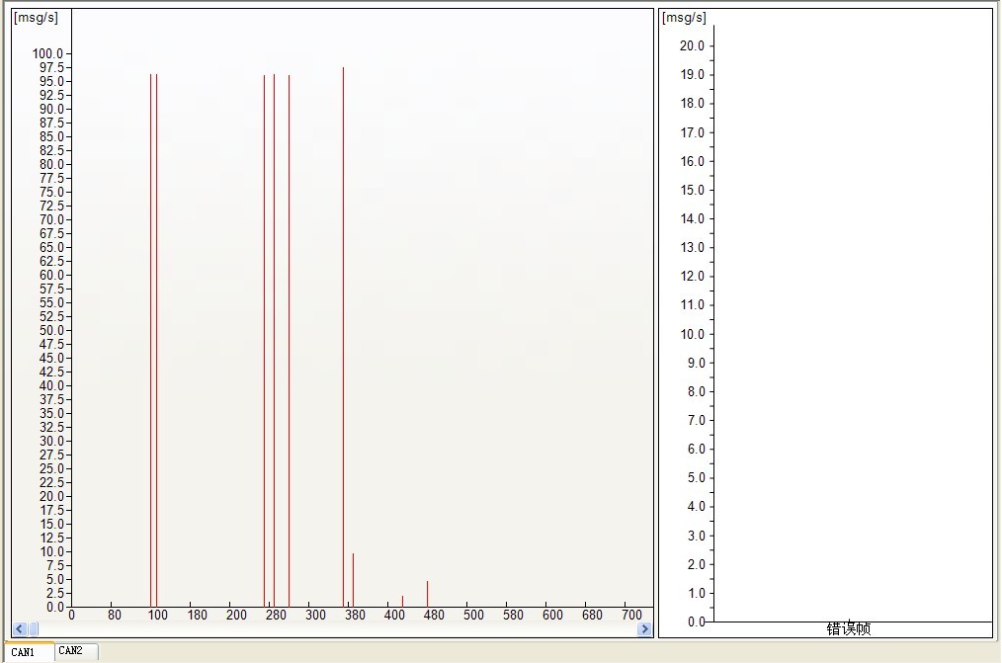Click the 10.0 value on right axis
Image resolution: width=1002 pixels, height=663 pixels.
point(692,334)
